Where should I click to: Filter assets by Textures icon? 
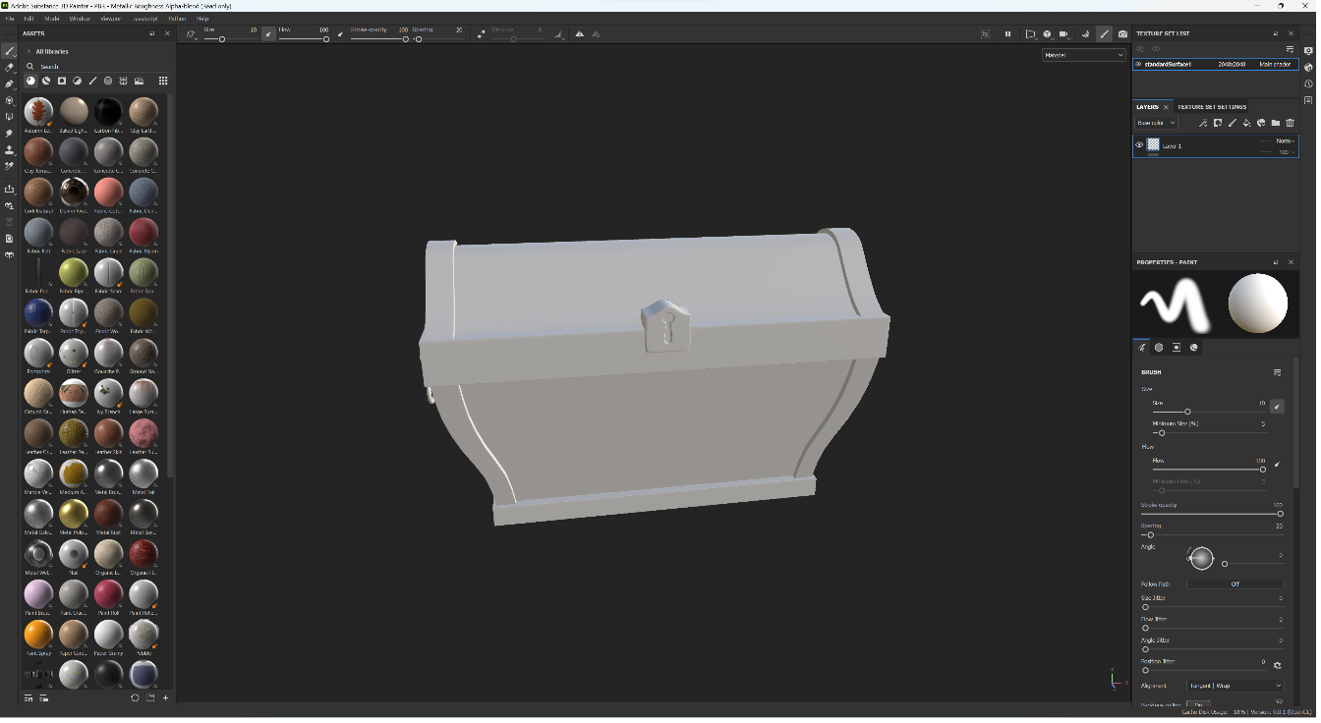click(x=124, y=82)
